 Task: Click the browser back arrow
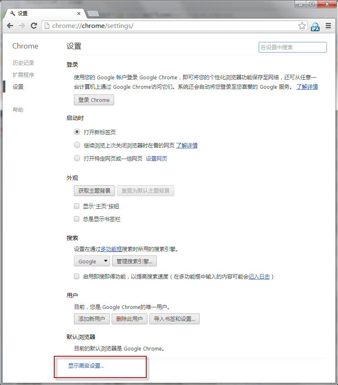(10, 26)
